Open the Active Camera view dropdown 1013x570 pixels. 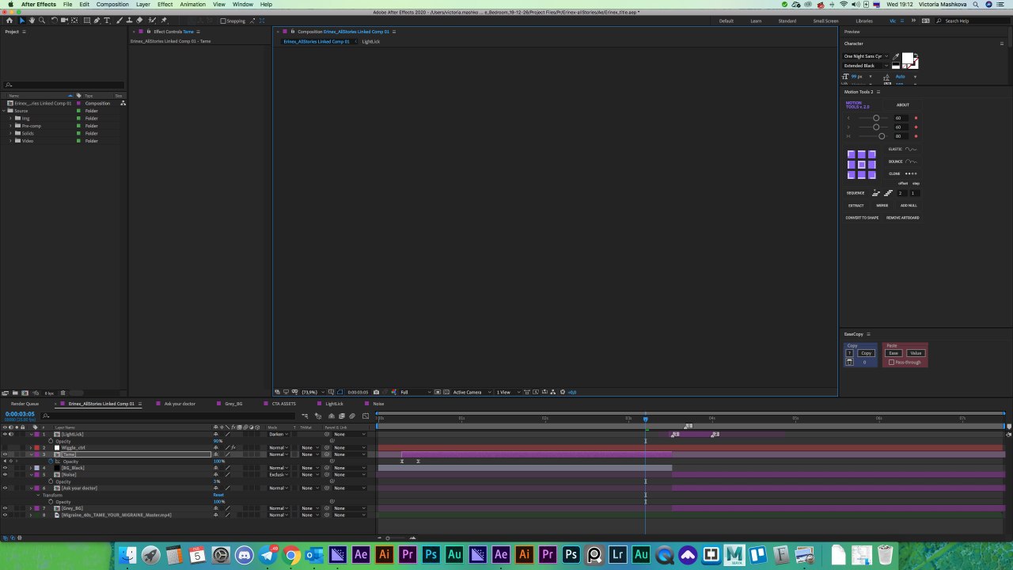471,392
